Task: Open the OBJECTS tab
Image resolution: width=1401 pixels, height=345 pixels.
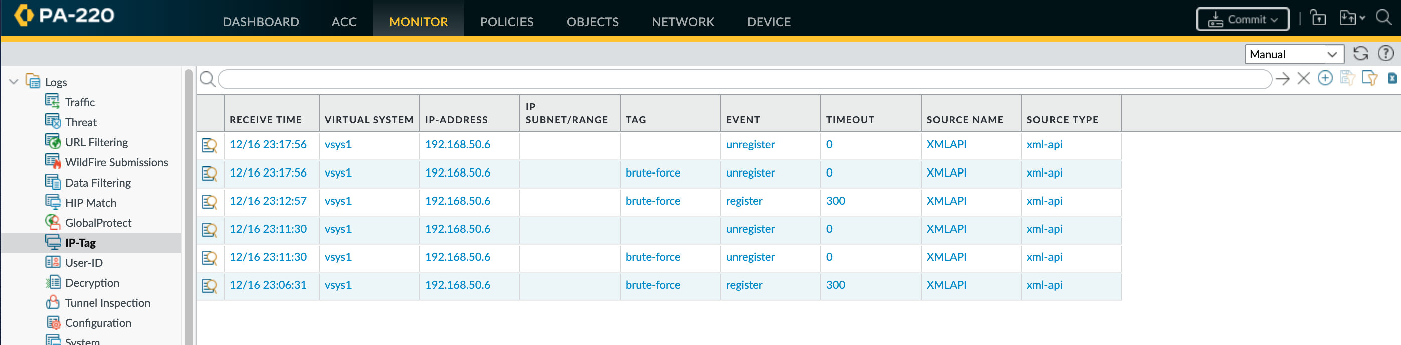Action: tap(592, 22)
